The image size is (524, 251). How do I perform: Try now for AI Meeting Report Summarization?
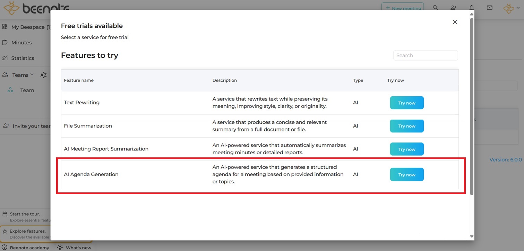[x=406, y=149]
